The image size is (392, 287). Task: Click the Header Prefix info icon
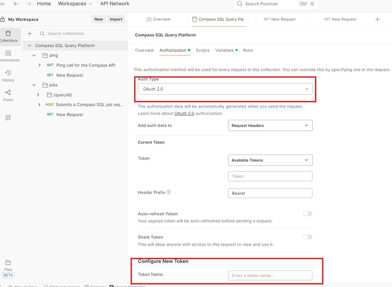(x=168, y=192)
